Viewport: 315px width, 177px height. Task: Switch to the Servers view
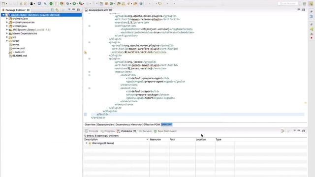click(x=145, y=131)
